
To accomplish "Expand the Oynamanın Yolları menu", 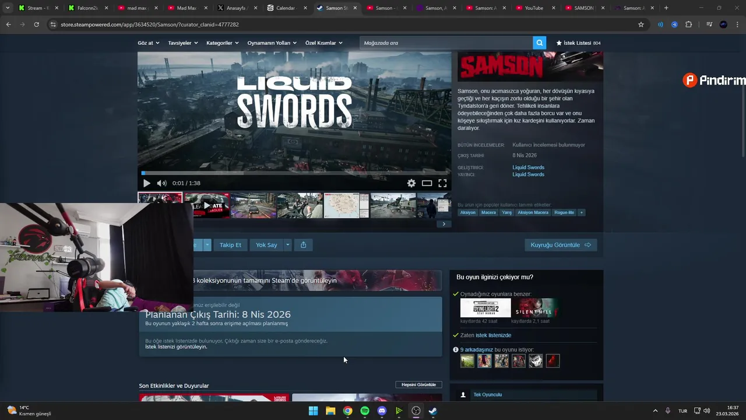I will point(272,43).
